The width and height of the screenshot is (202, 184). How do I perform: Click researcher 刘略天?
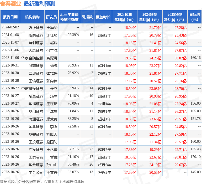(x=52, y=134)
